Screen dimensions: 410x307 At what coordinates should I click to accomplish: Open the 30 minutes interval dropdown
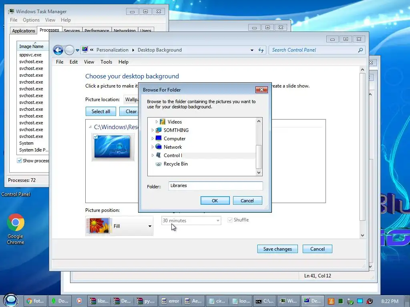pyautogui.click(x=191, y=221)
